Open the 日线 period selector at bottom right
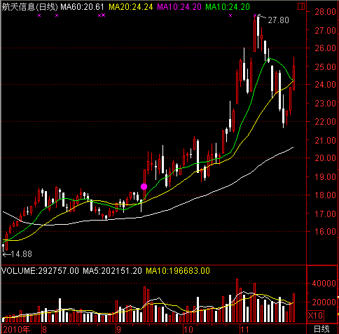339x334 pixels. [x=321, y=329]
